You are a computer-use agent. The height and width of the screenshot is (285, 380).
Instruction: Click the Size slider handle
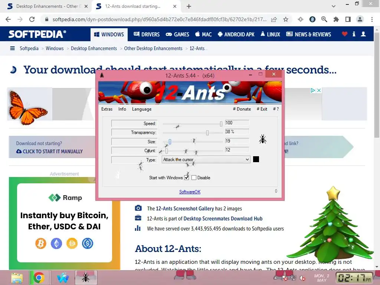pos(170,142)
